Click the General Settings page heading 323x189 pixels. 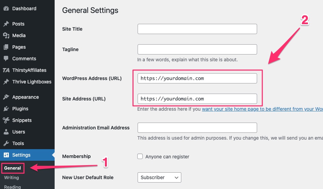click(x=90, y=10)
